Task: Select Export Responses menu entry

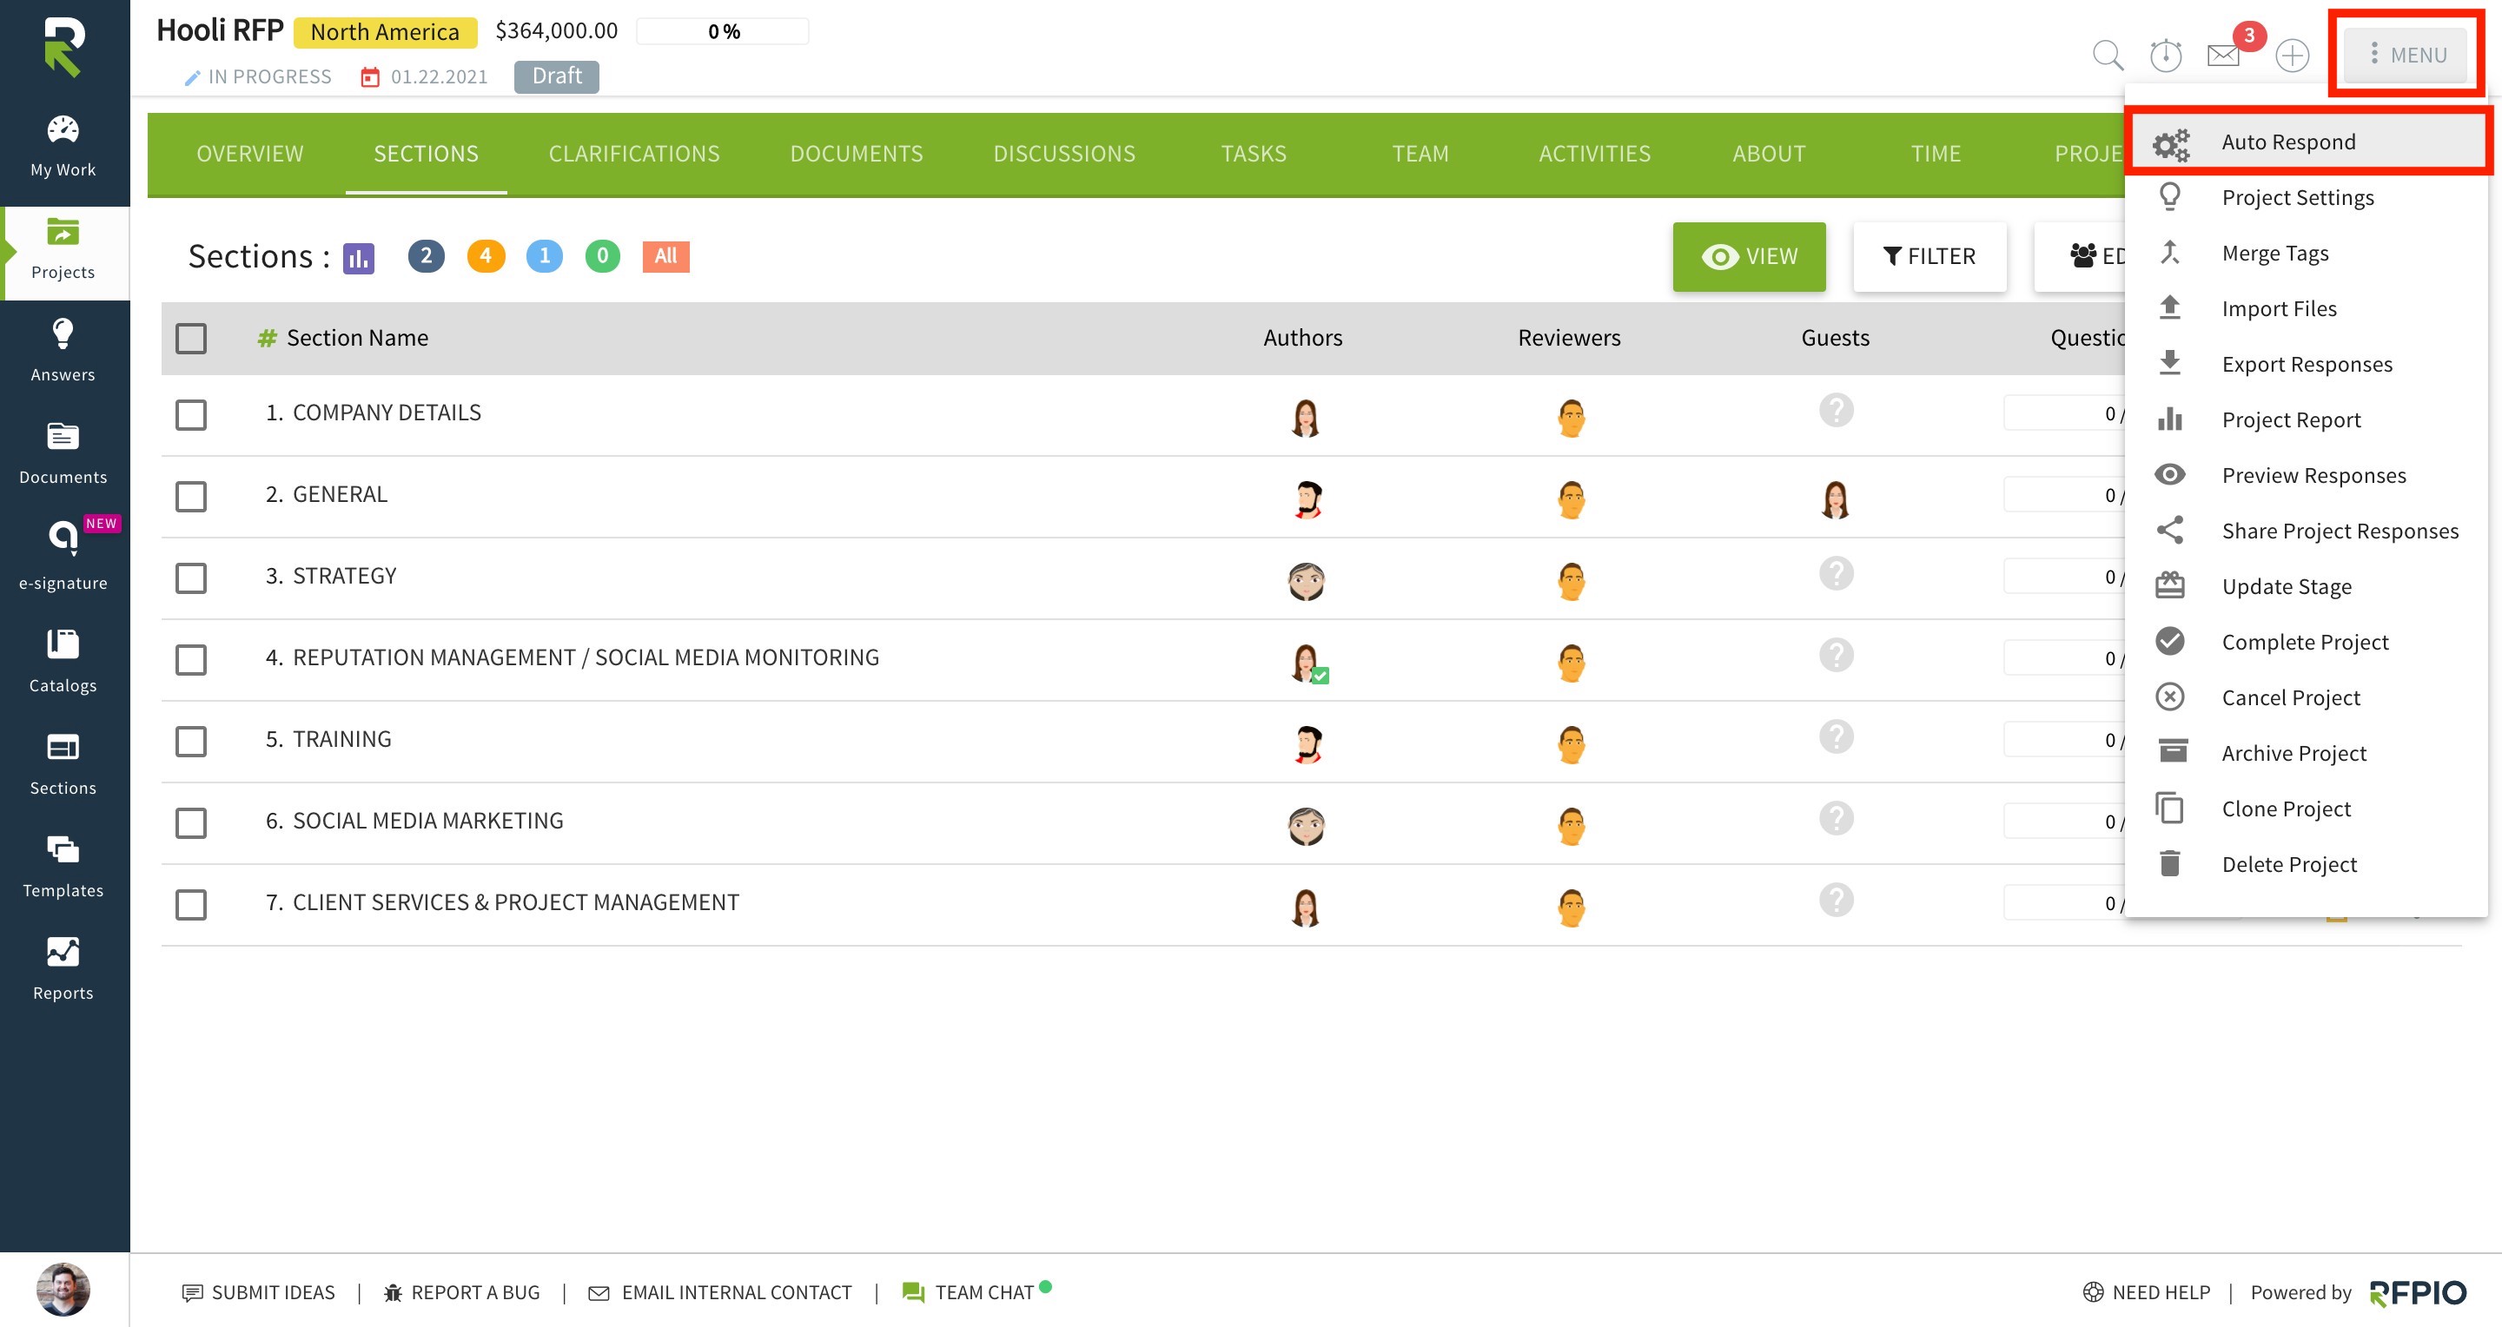Action: click(2306, 363)
